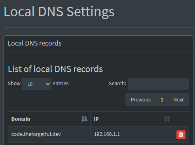
Task: Click the Local DNS Settings page title
Action: [59, 12]
